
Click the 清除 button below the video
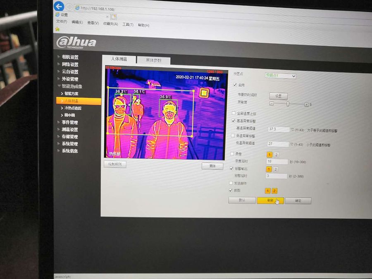click(x=212, y=166)
